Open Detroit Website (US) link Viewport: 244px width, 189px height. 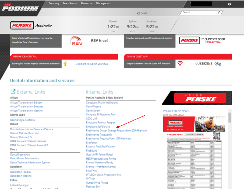21,137
